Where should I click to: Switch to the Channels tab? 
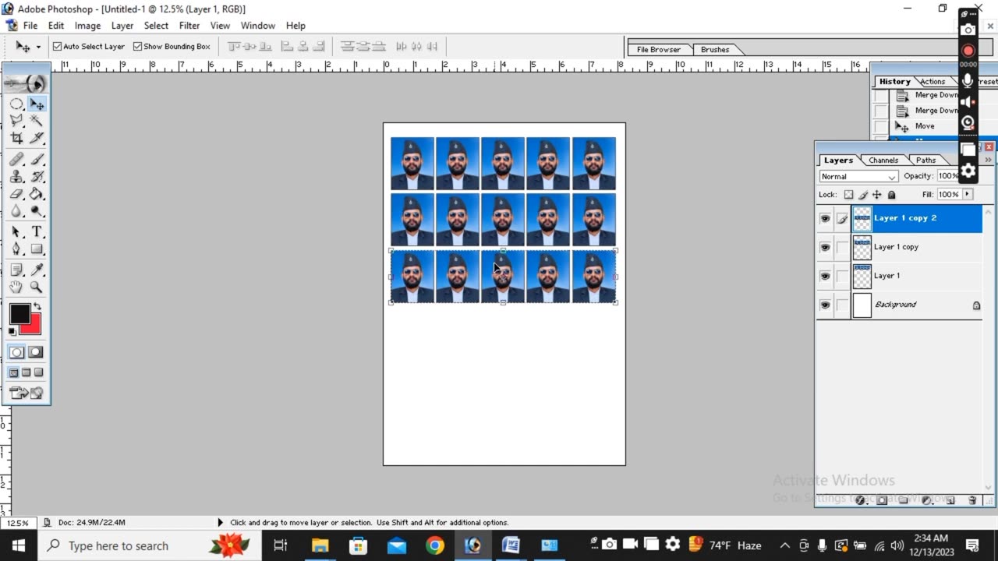[x=883, y=161]
